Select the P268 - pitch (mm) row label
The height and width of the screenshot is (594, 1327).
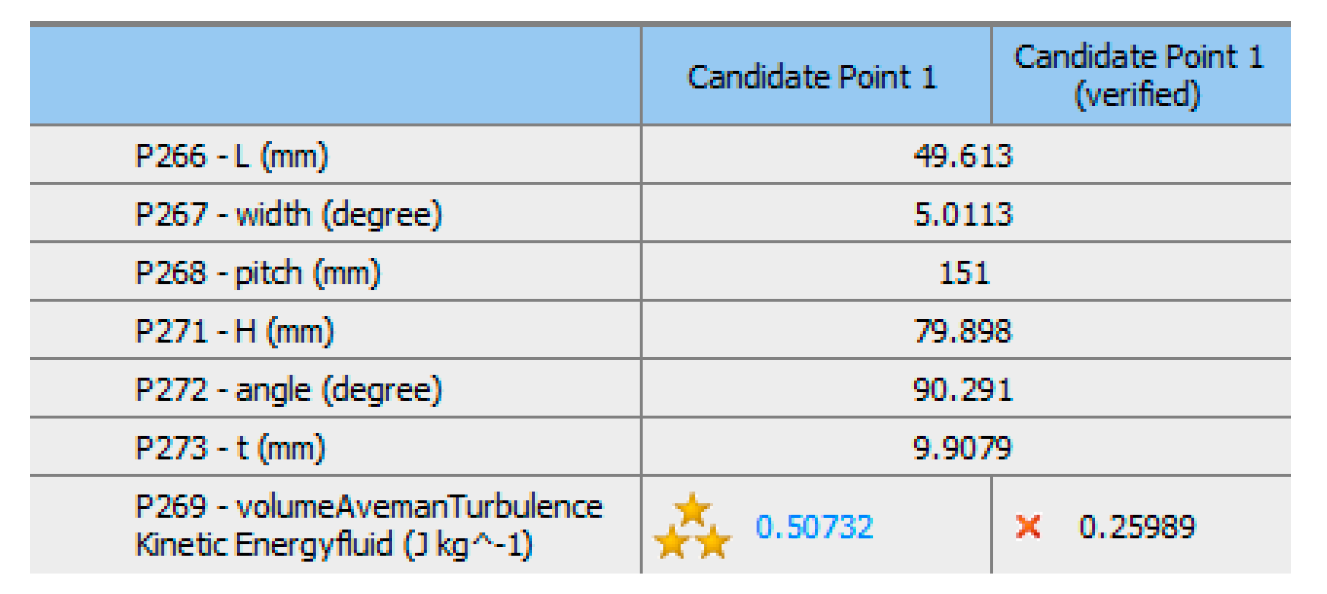[x=257, y=272]
